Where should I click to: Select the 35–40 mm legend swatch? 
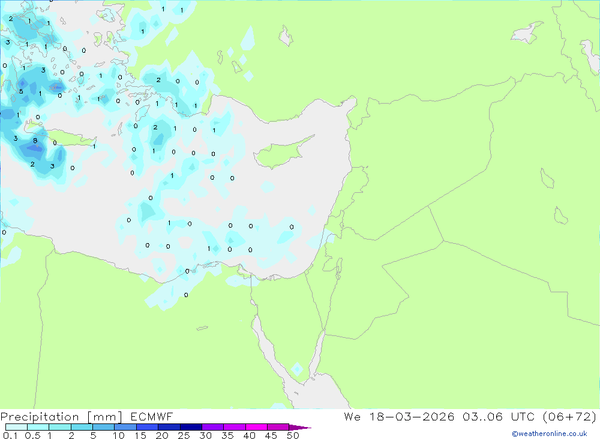tap(235, 427)
